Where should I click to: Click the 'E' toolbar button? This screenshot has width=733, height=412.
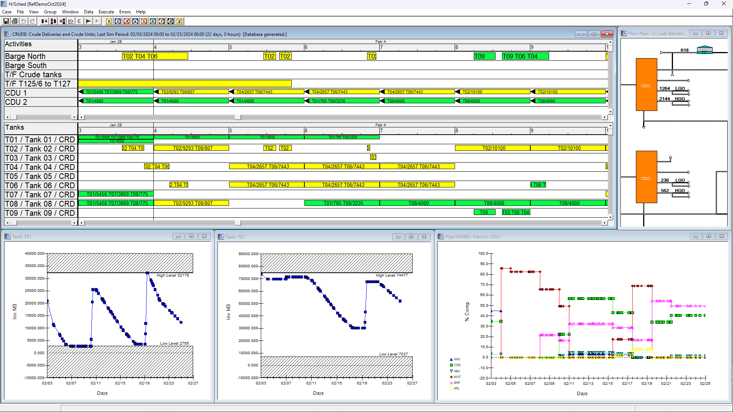pos(79,21)
